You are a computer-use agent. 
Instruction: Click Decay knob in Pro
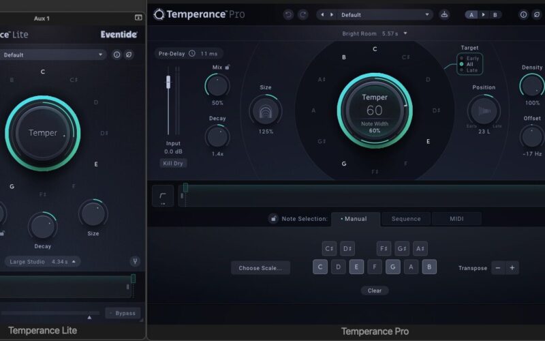[x=217, y=136]
